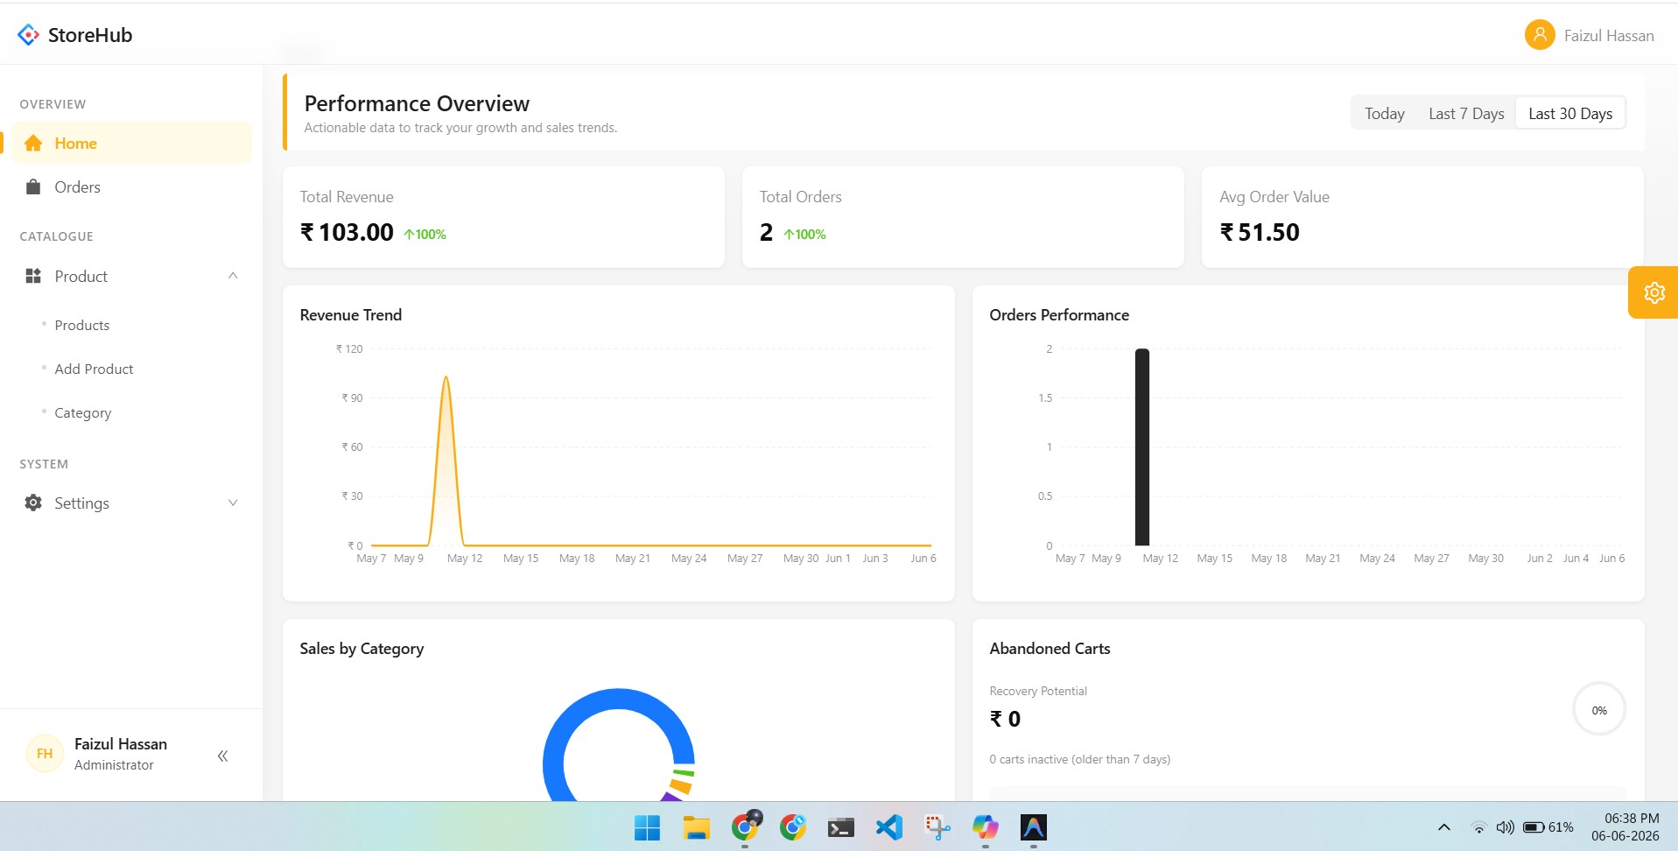Switch the range to Today

click(1385, 114)
